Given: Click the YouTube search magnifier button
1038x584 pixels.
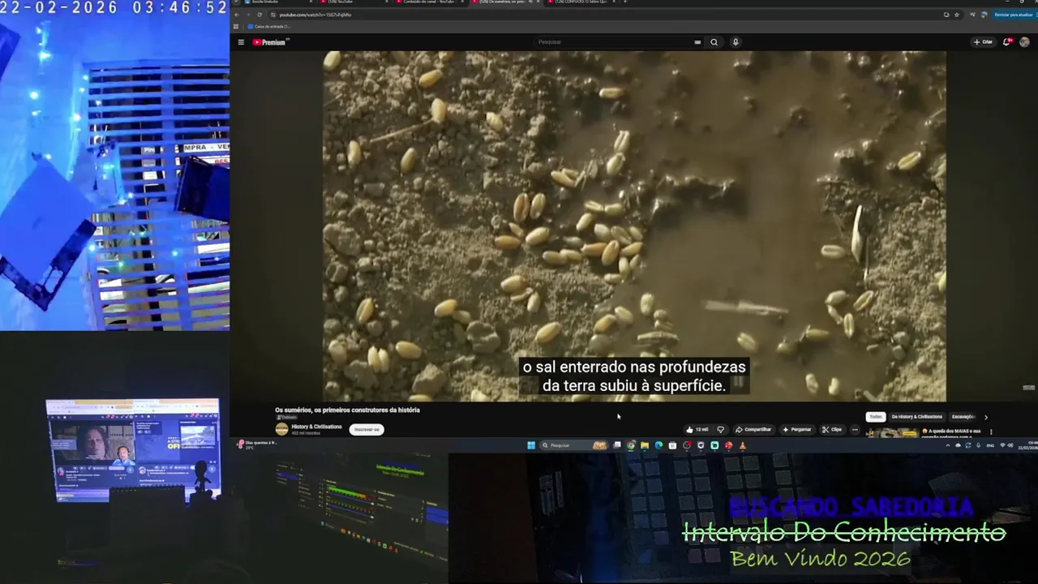Looking at the screenshot, I should [714, 42].
